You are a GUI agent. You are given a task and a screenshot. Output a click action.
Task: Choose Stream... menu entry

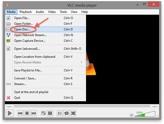(x=45, y=84)
